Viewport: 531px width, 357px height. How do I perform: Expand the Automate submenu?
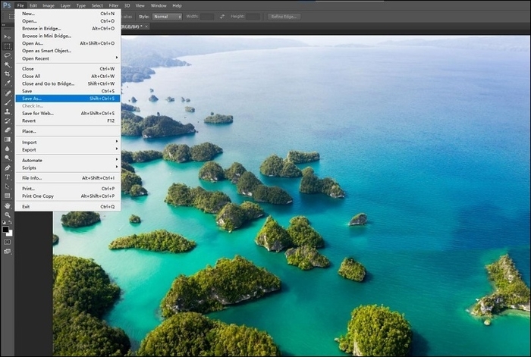pyautogui.click(x=68, y=160)
